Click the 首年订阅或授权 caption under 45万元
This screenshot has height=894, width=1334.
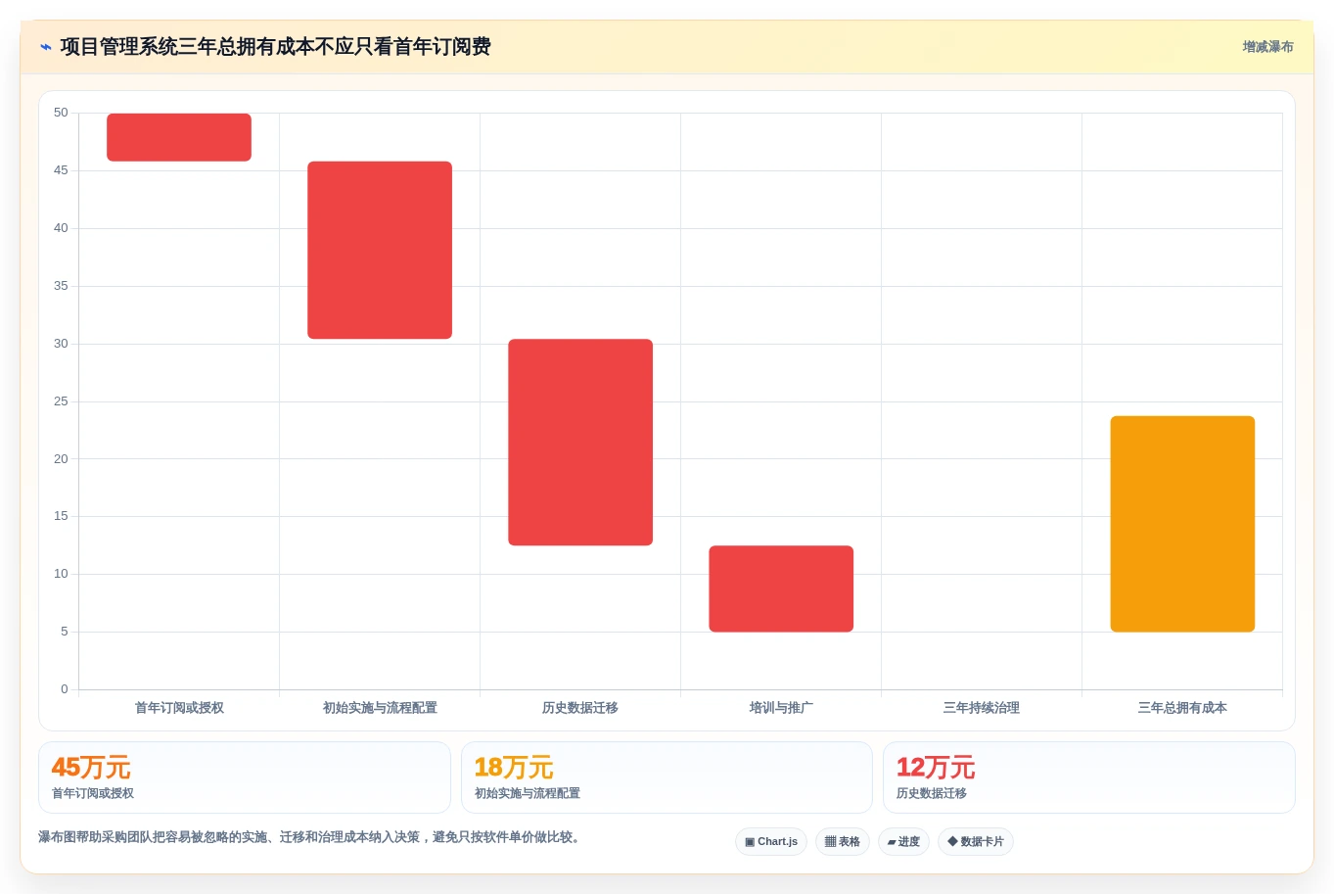(x=93, y=793)
